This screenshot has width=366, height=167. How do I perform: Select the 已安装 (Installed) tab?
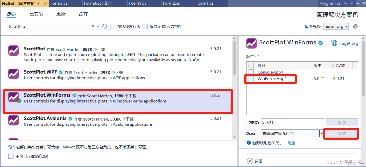pyautogui.click(x=36, y=14)
